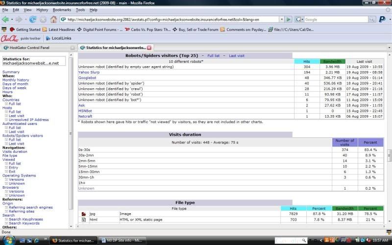Go to Home using the house icon

[x=53, y=19]
